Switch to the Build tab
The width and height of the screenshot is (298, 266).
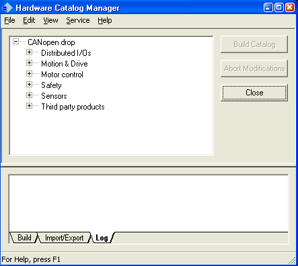24,238
